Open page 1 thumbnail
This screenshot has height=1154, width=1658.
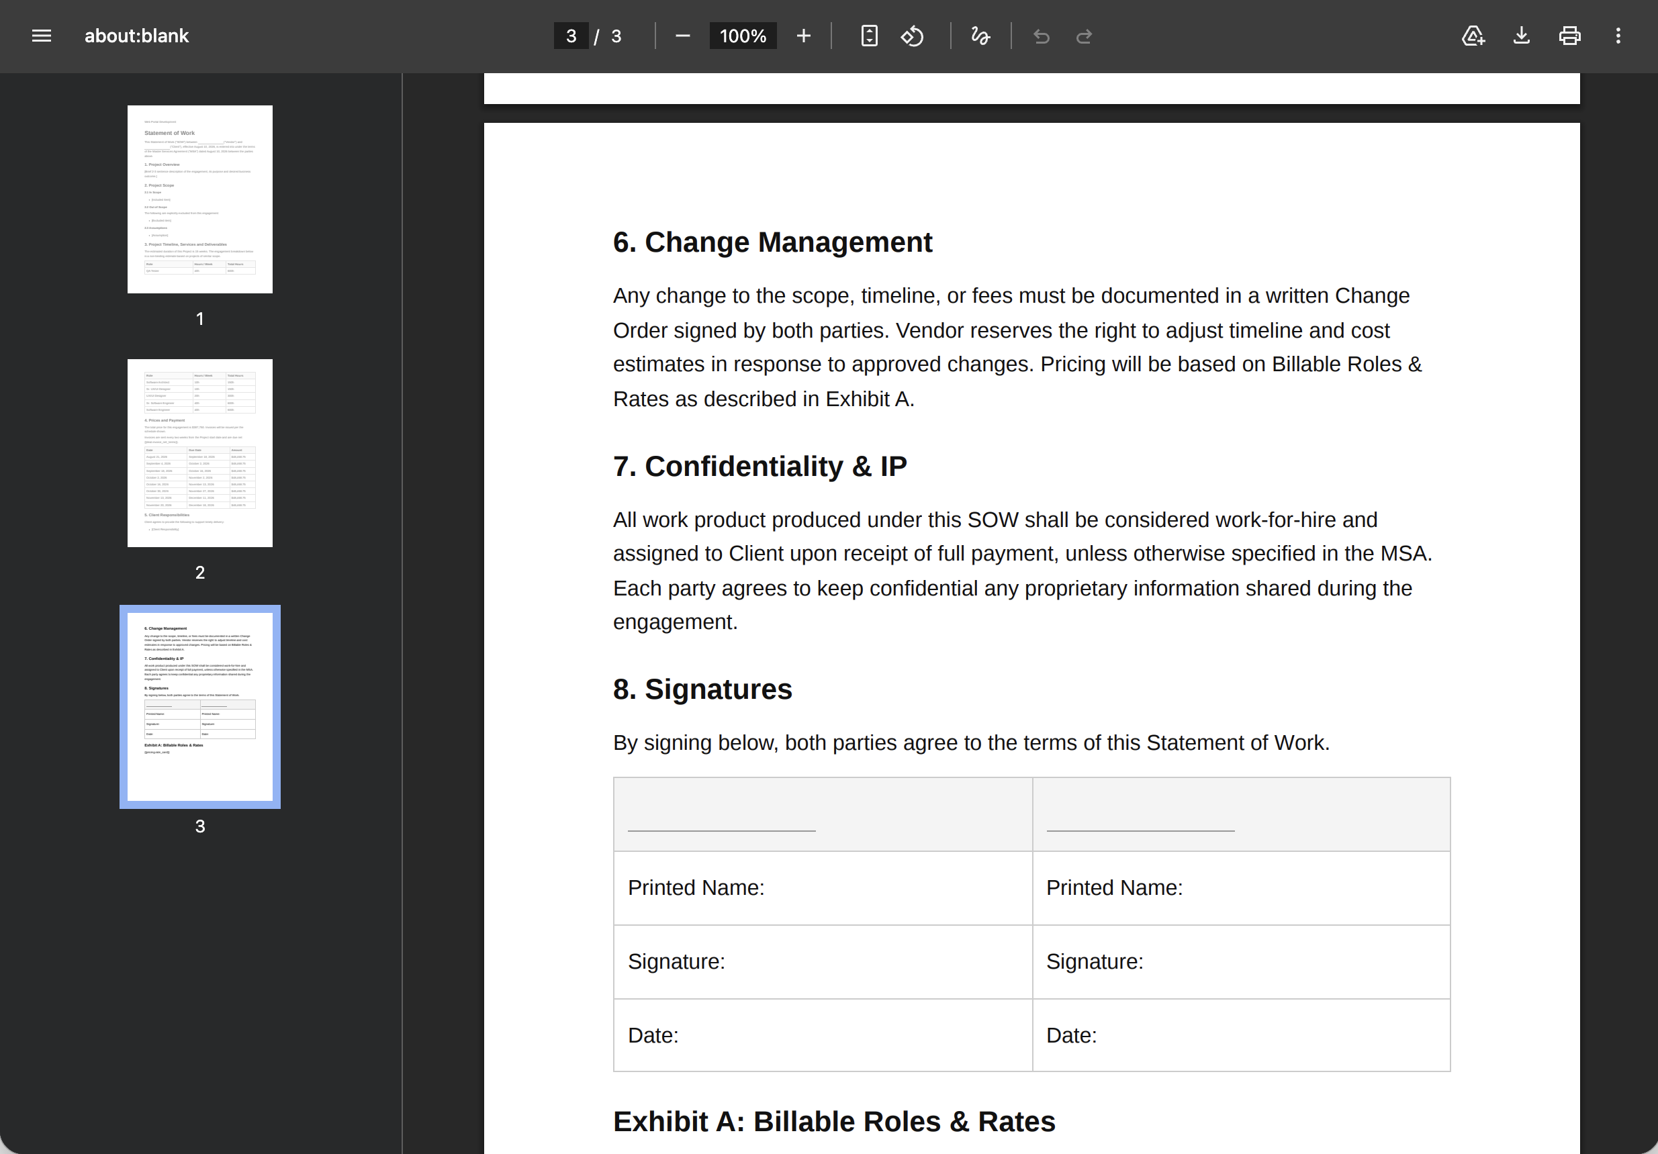(x=200, y=199)
